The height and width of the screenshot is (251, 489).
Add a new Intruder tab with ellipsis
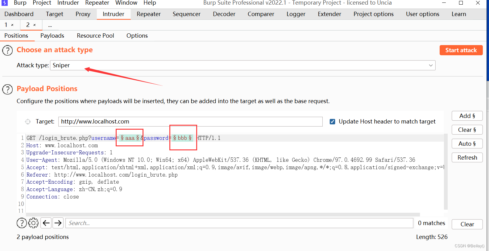point(50,25)
